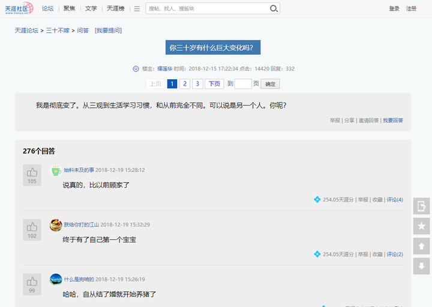Go to 三十不嫁 breadcrumb
This screenshot has height=307, width=432.
(58, 31)
